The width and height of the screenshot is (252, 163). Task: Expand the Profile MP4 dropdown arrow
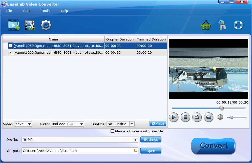[135, 139]
